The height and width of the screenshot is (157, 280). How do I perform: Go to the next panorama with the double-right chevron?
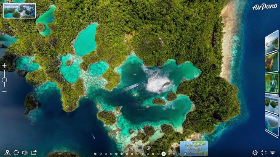click(149, 148)
